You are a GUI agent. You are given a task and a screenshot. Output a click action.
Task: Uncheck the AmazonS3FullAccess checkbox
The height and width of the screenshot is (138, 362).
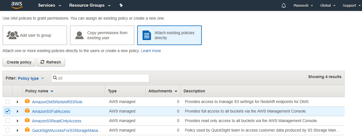pos(8,111)
